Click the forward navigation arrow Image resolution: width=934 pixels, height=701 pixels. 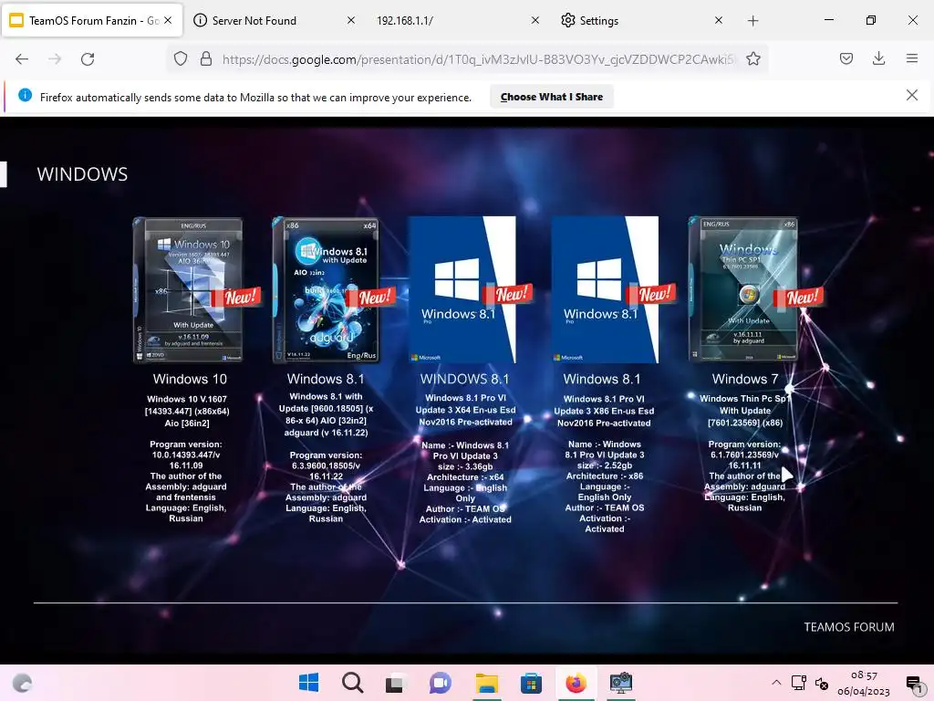coord(55,59)
